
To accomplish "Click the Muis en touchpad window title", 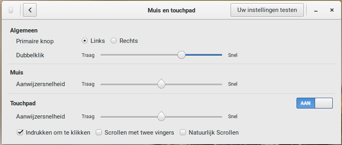I will (x=171, y=10).
